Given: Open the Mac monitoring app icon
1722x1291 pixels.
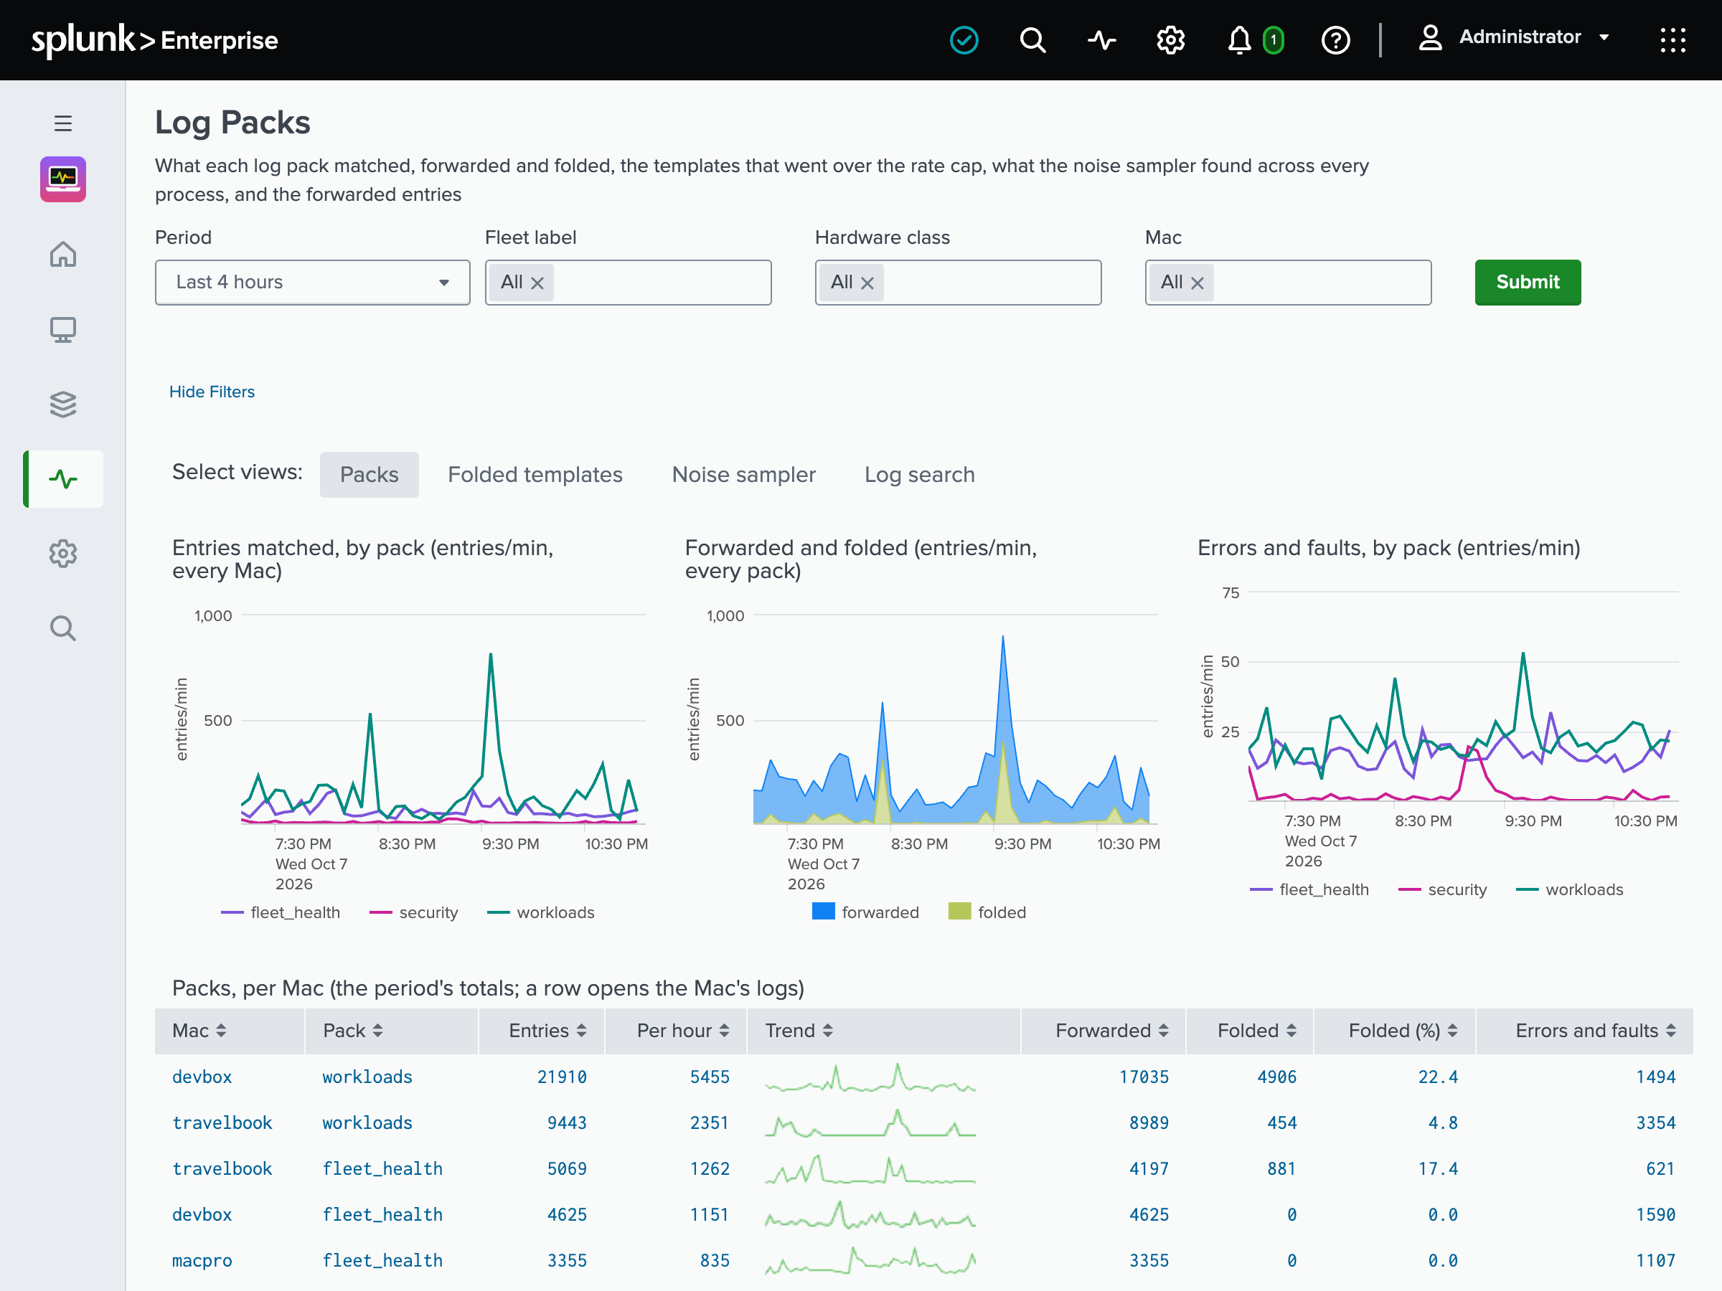Looking at the screenshot, I should (x=63, y=179).
